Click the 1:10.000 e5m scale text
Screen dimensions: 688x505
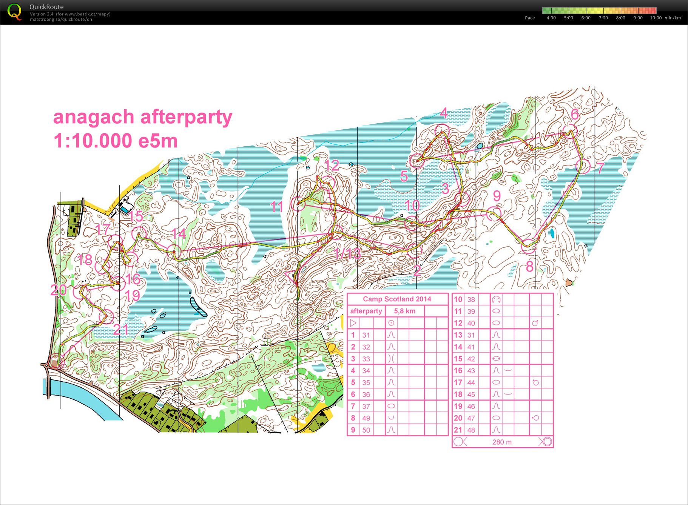click(115, 141)
